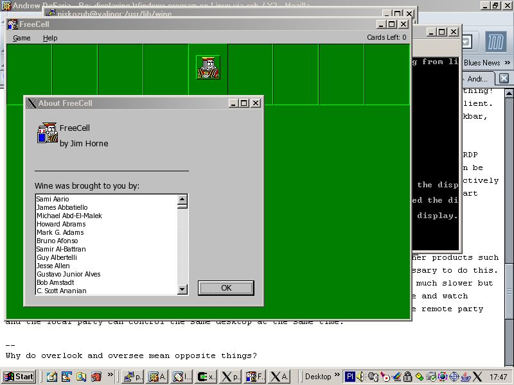Click the scroll up arrow of contributors list

tap(182, 199)
